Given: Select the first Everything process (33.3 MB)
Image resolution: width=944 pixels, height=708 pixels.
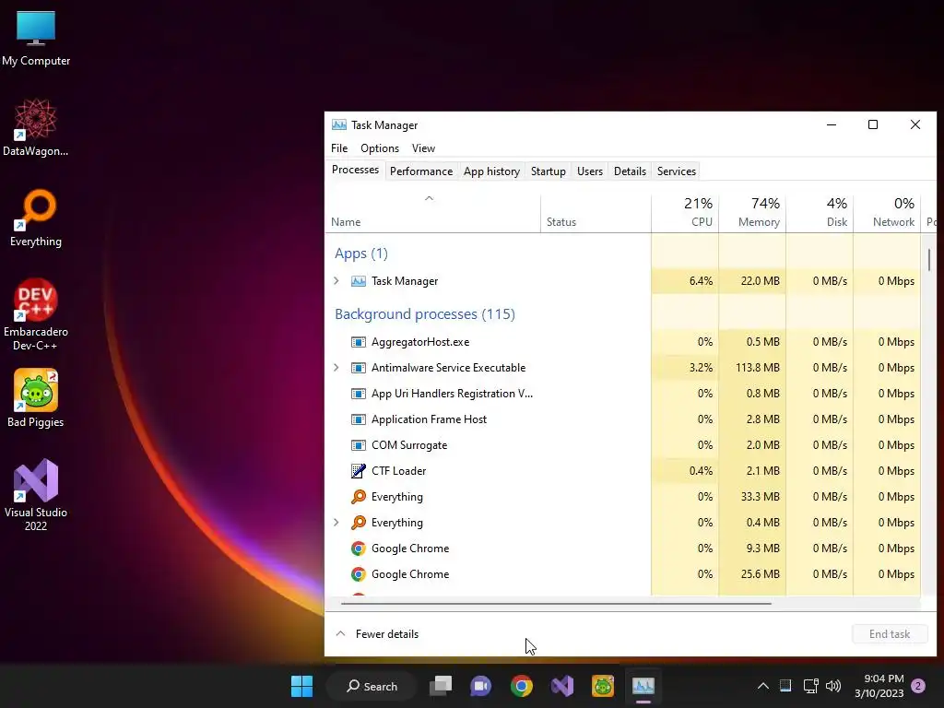Looking at the screenshot, I should click(x=623, y=497).
